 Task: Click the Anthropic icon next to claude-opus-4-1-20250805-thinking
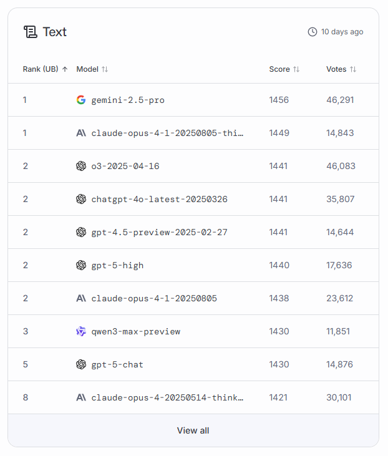pyautogui.click(x=81, y=133)
